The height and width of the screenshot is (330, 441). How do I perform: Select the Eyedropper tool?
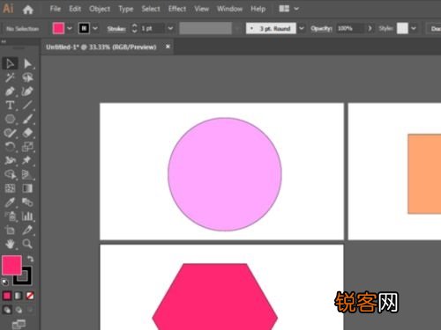(x=10, y=202)
